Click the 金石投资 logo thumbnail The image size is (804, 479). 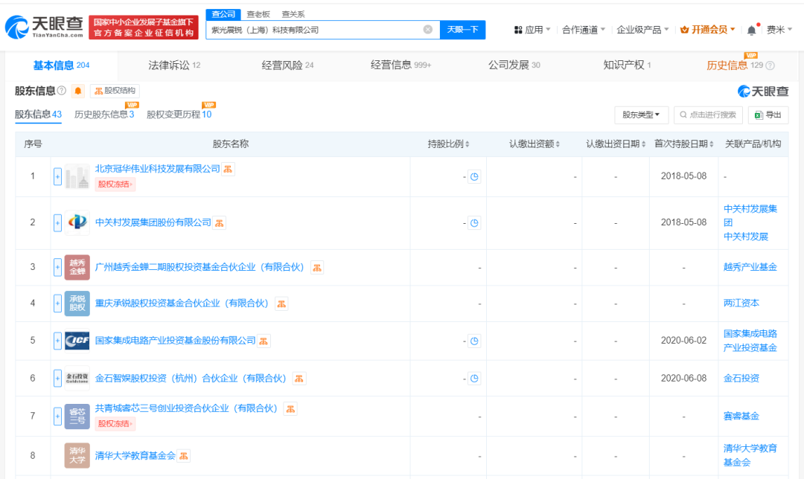click(x=77, y=378)
